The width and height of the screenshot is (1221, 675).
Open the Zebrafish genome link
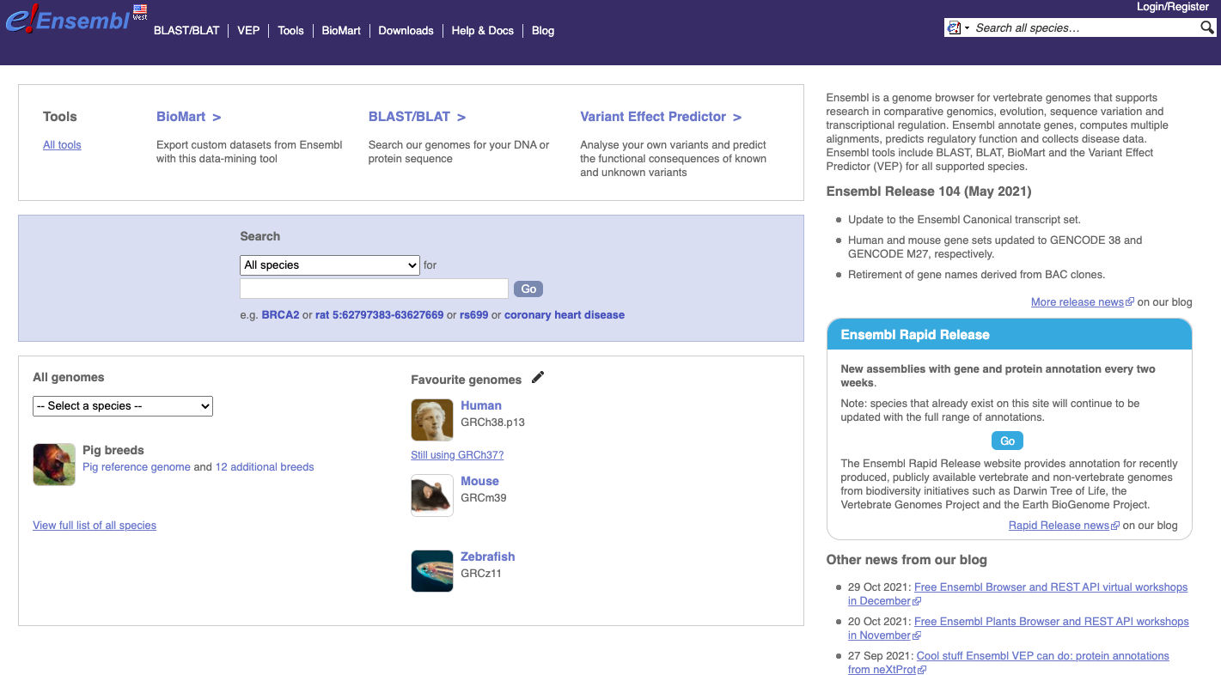click(488, 556)
